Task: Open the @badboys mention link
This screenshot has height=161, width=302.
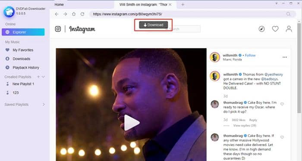Action: click(269, 79)
